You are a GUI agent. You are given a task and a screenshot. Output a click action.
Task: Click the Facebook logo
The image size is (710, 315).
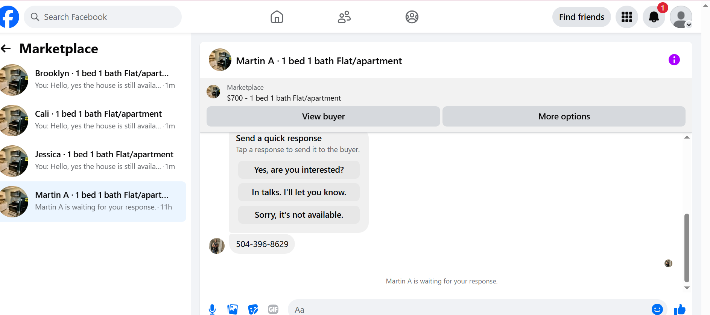(9, 17)
